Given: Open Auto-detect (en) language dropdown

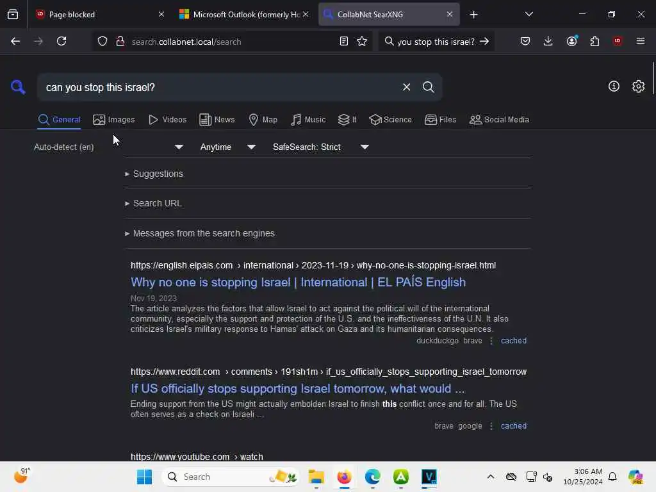Looking at the screenshot, I should coord(108,147).
